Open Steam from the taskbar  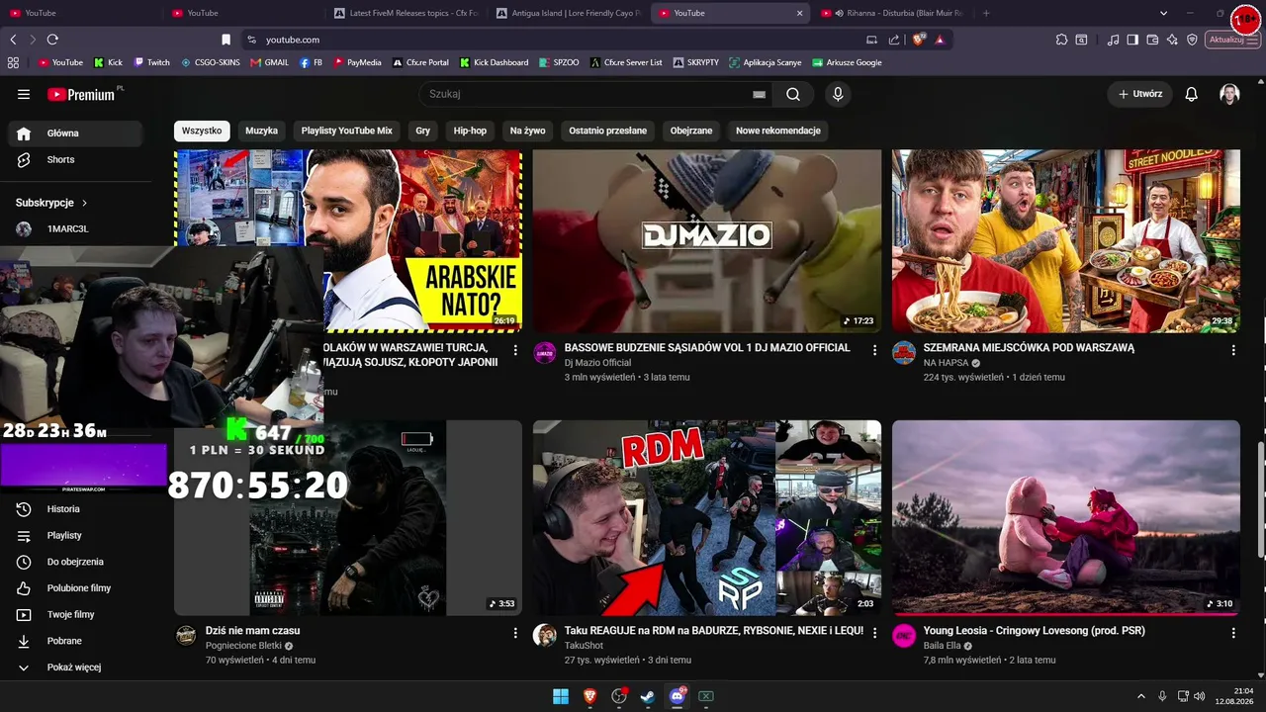pos(648,696)
